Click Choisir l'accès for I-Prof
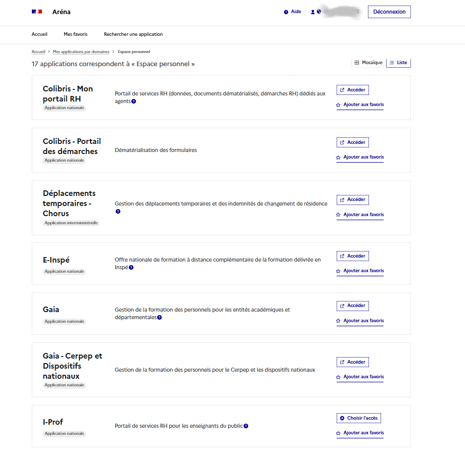The height and width of the screenshot is (454, 465). click(x=359, y=418)
